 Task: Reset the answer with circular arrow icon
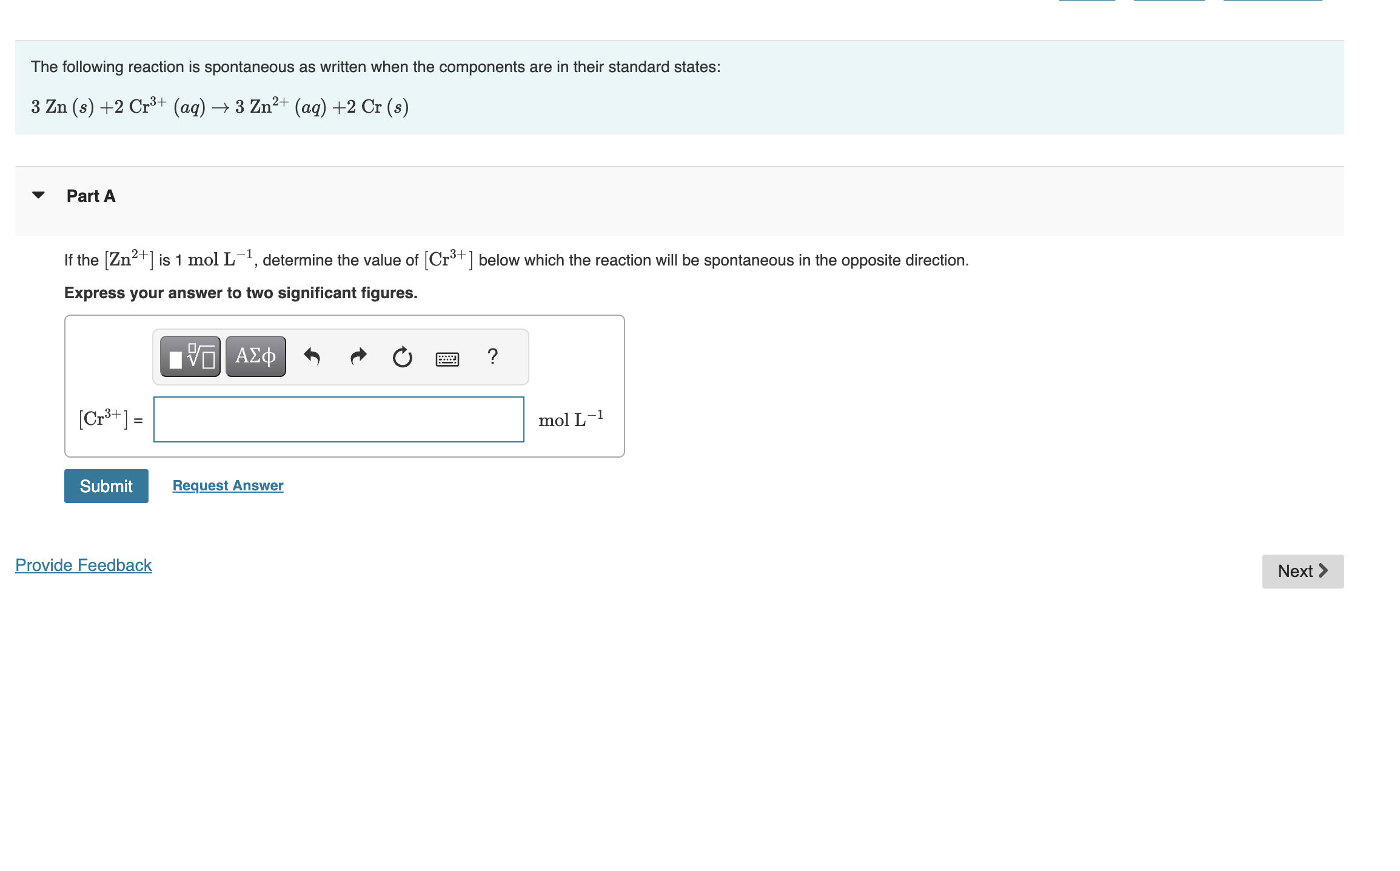tap(402, 356)
